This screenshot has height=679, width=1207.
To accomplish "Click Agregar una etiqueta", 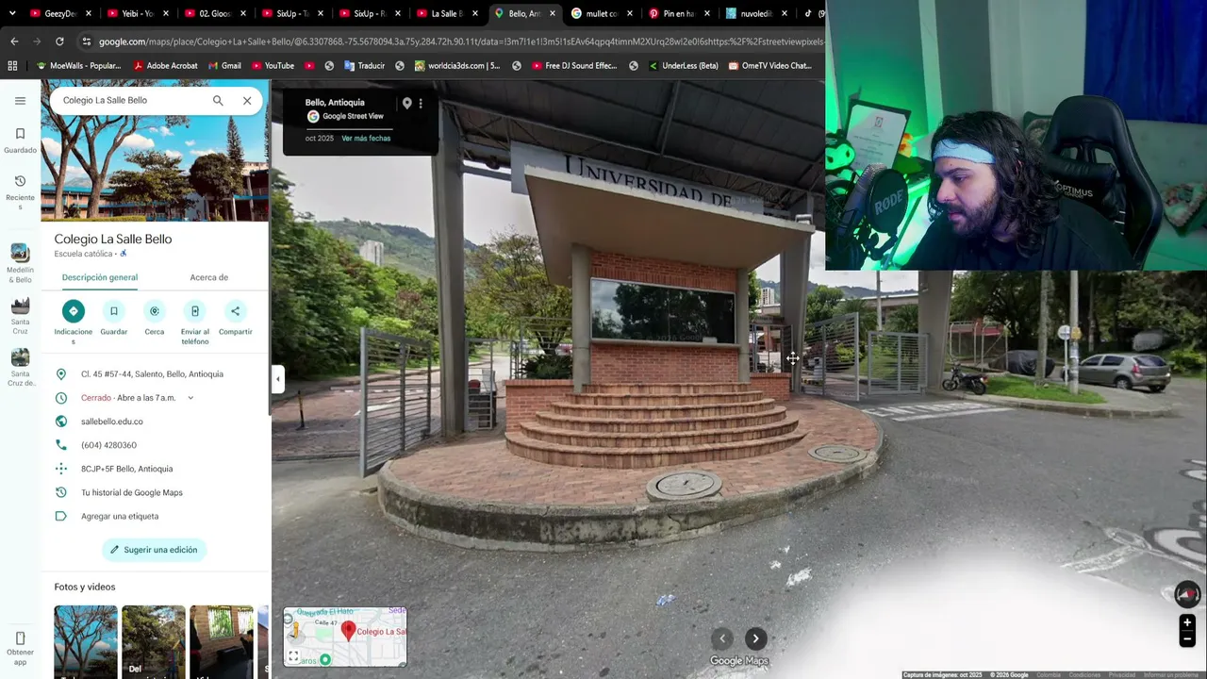I will click(120, 516).
